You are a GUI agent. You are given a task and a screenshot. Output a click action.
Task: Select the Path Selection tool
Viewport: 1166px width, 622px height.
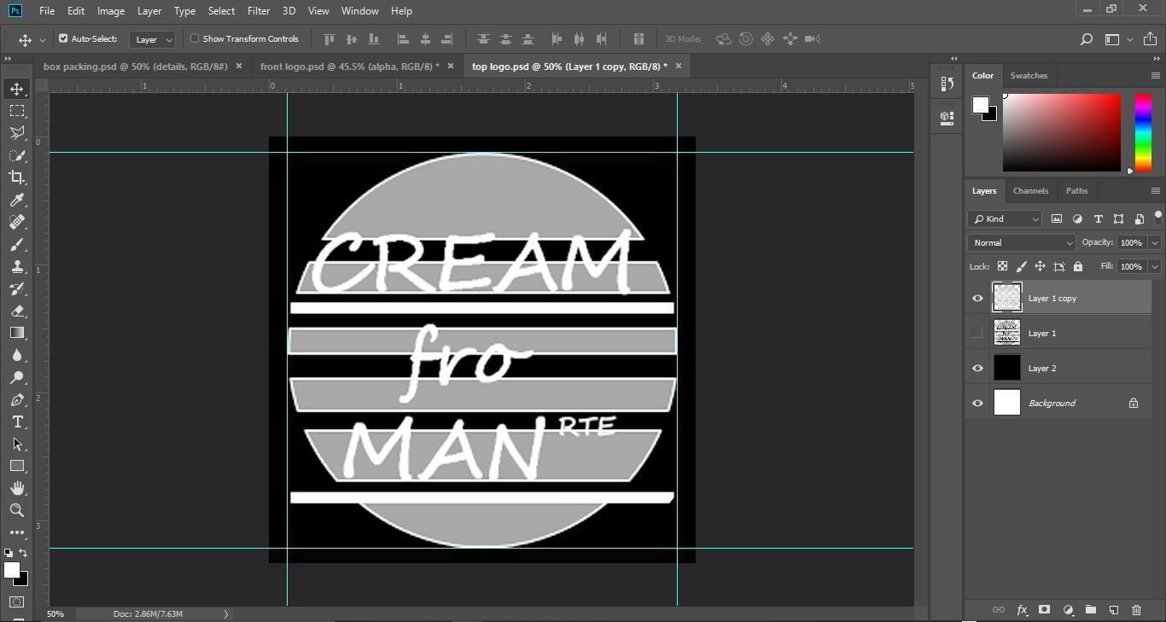pyautogui.click(x=17, y=444)
